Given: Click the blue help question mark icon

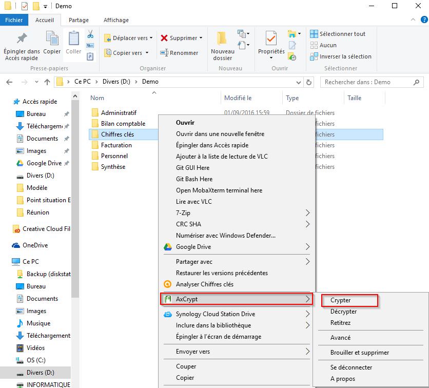Looking at the screenshot, I should point(424,20).
